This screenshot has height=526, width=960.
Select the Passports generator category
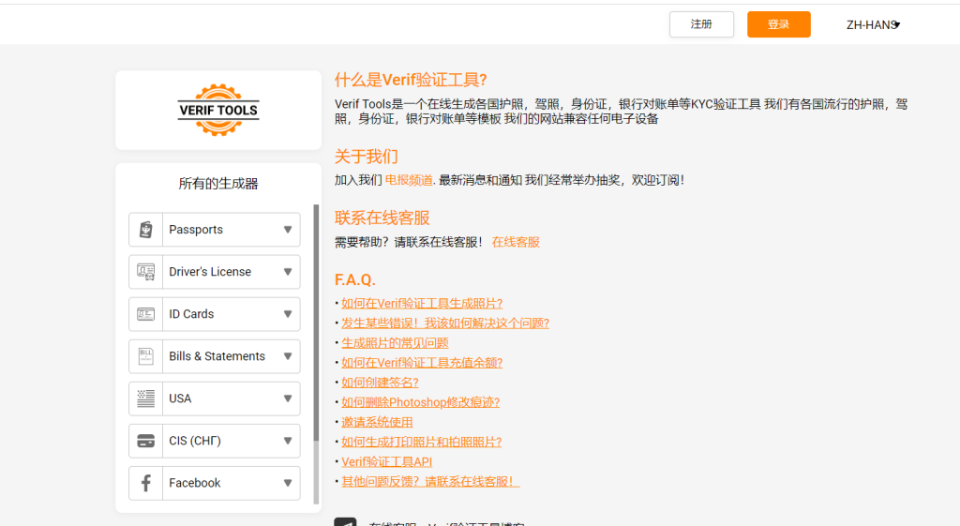coord(215,230)
